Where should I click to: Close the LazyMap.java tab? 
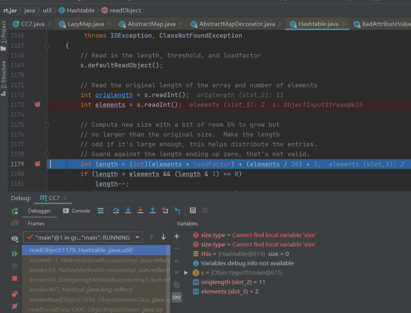109,24
